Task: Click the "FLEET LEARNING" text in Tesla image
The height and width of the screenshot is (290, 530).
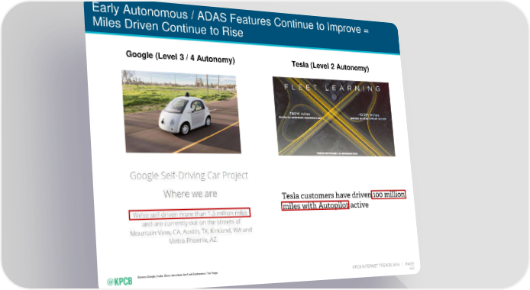Action: pyautogui.click(x=332, y=88)
